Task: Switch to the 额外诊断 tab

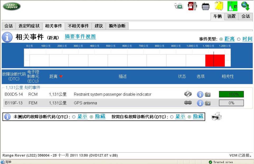Action: 117,26
